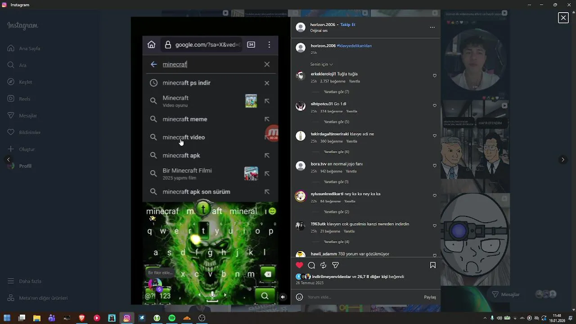The height and width of the screenshot is (324, 576).
Task: Click the Instagram taskbar icon
Action: 127,318
